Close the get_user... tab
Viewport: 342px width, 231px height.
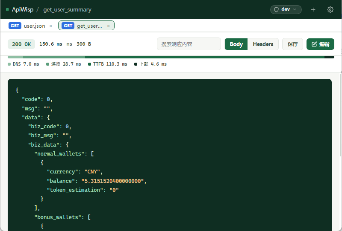[109, 26]
